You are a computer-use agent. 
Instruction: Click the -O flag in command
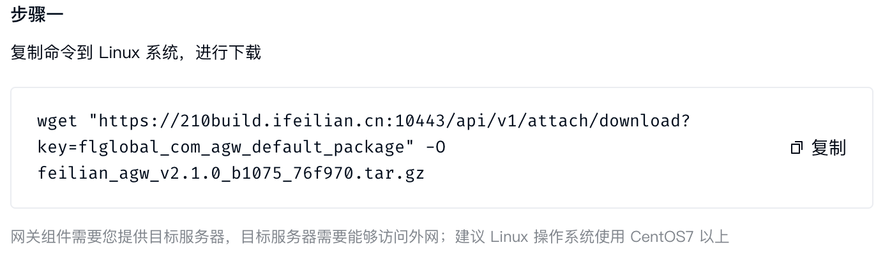(x=435, y=147)
